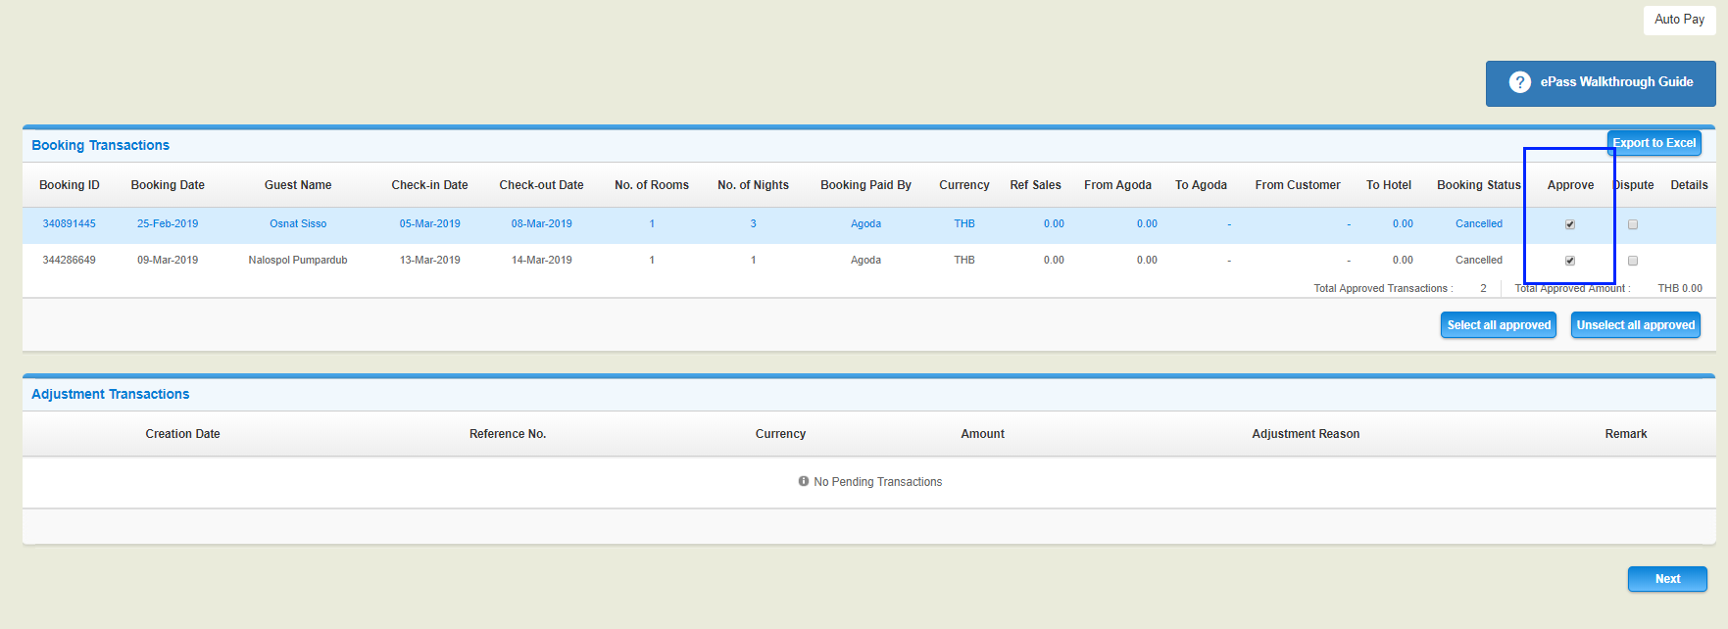This screenshot has width=1728, height=629.
Task: Click the question mark help icon
Action: [x=1519, y=82]
